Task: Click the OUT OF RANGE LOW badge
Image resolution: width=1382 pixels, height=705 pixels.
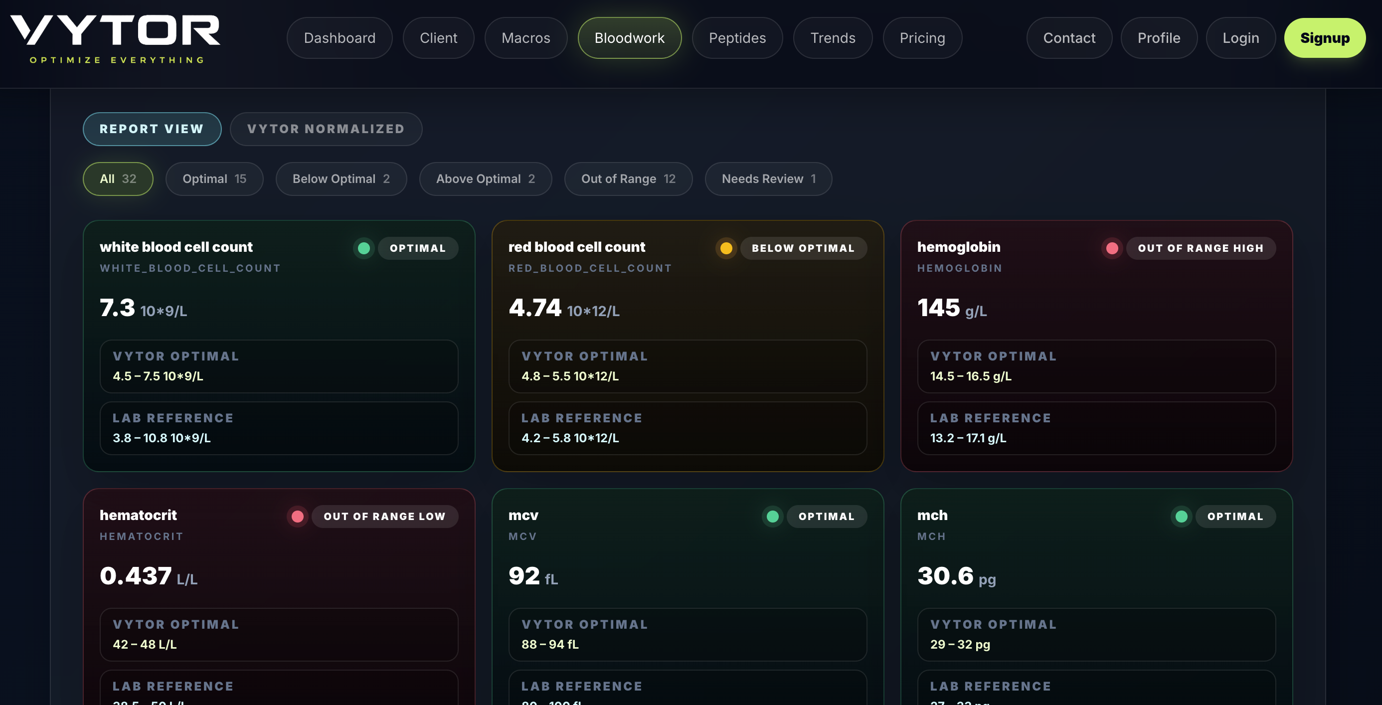Action: (385, 516)
